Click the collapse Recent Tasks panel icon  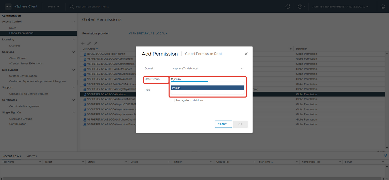click(x=385, y=155)
